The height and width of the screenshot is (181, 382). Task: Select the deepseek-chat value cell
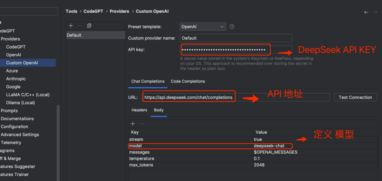[315, 146]
